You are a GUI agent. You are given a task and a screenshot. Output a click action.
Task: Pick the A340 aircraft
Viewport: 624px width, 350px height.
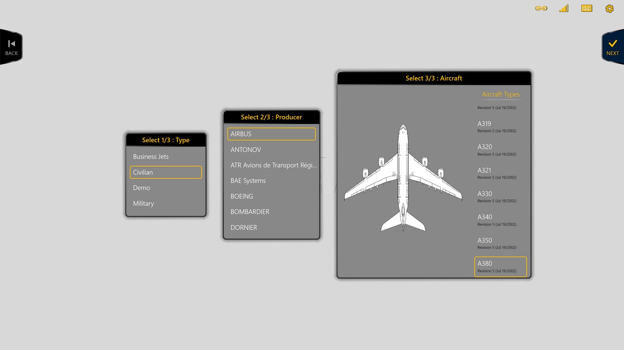pos(501,220)
